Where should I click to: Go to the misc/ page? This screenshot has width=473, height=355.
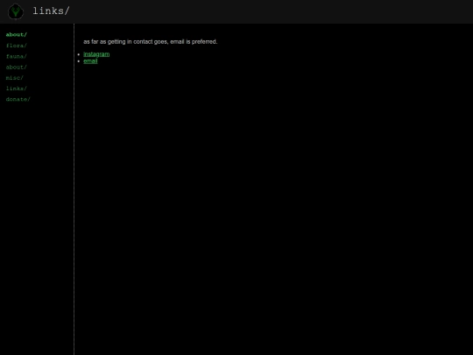coord(15,78)
